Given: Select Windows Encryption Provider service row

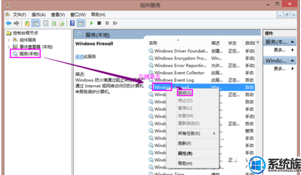Looking at the screenshot, I should coord(202,58).
